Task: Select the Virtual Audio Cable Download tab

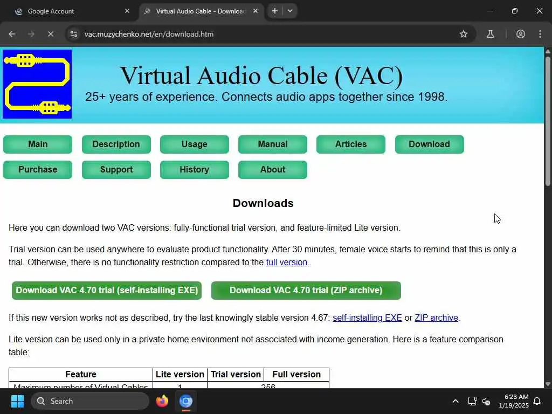Action: 202,11
